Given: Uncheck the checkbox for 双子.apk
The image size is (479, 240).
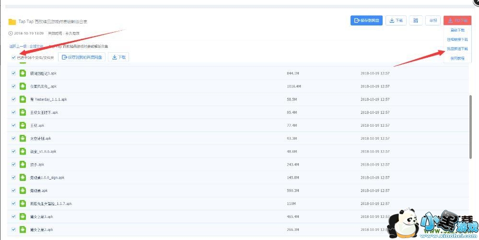Looking at the screenshot, I should (13, 165).
